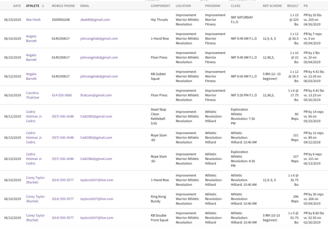
Task: Select IWF 5:30 PM F.L.O class cell
Action: (244, 95)
